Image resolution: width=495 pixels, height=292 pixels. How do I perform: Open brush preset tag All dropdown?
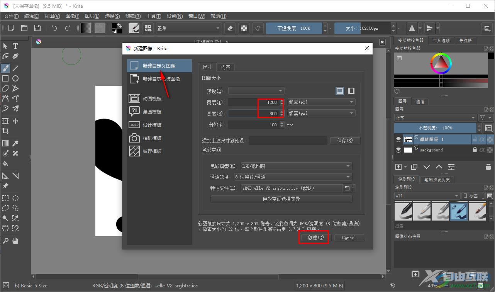point(427,196)
